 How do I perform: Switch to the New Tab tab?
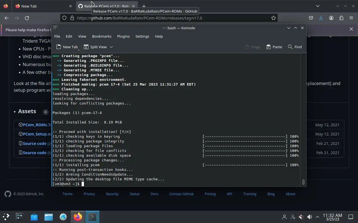(x=44, y=6)
